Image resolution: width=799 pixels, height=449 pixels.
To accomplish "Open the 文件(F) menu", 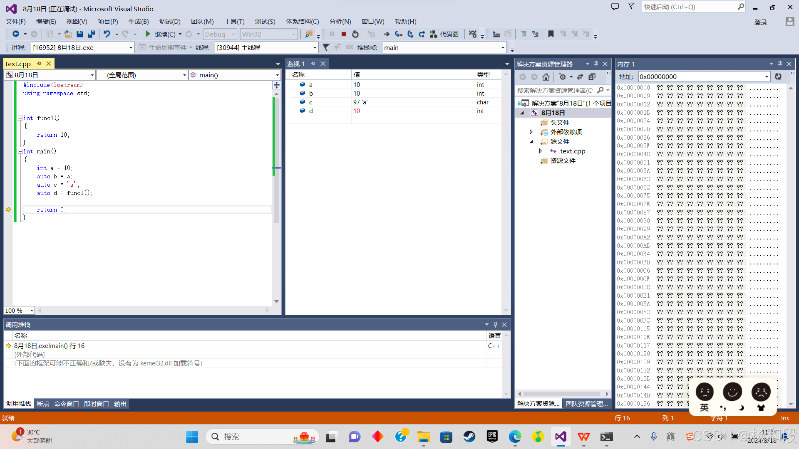I will pos(16,21).
